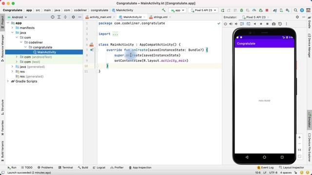This screenshot has height=175, width=312.
Task: Open the Pixel 5 API 23 device dropdown
Action: pyautogui.click(x=203, y=10)
